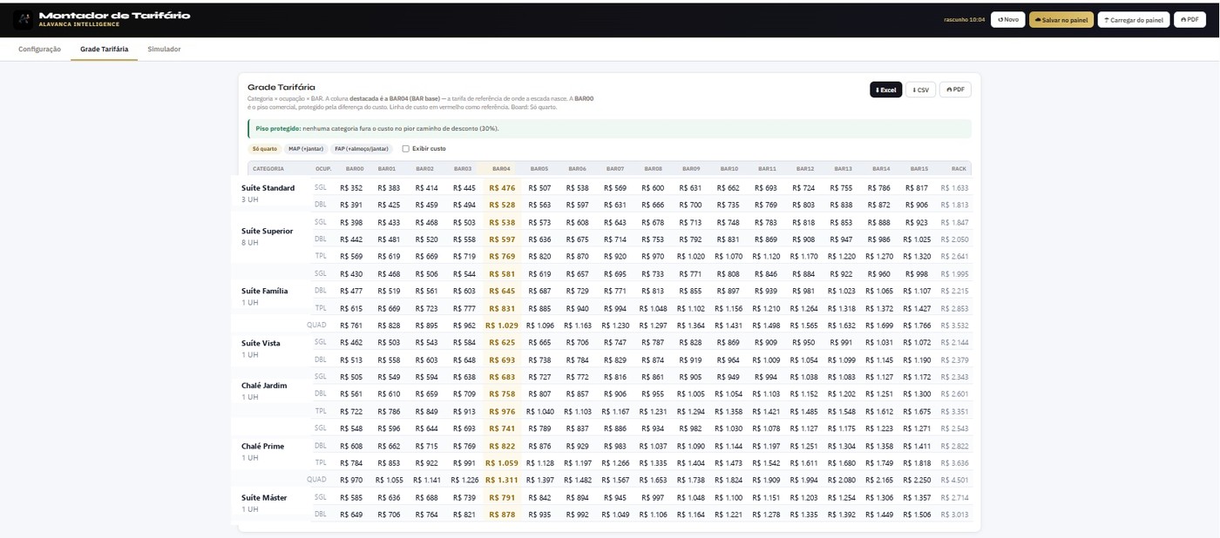The image size is (1220, 538).
Task: Click the BAR00 column header
Action: (x=355, y=169)
